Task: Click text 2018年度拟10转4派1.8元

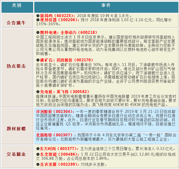Action: pyautogui.click(x=103, y=16)
